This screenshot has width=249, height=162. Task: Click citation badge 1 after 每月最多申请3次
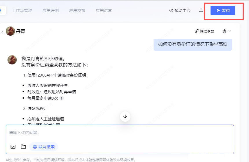click(62, 98)
